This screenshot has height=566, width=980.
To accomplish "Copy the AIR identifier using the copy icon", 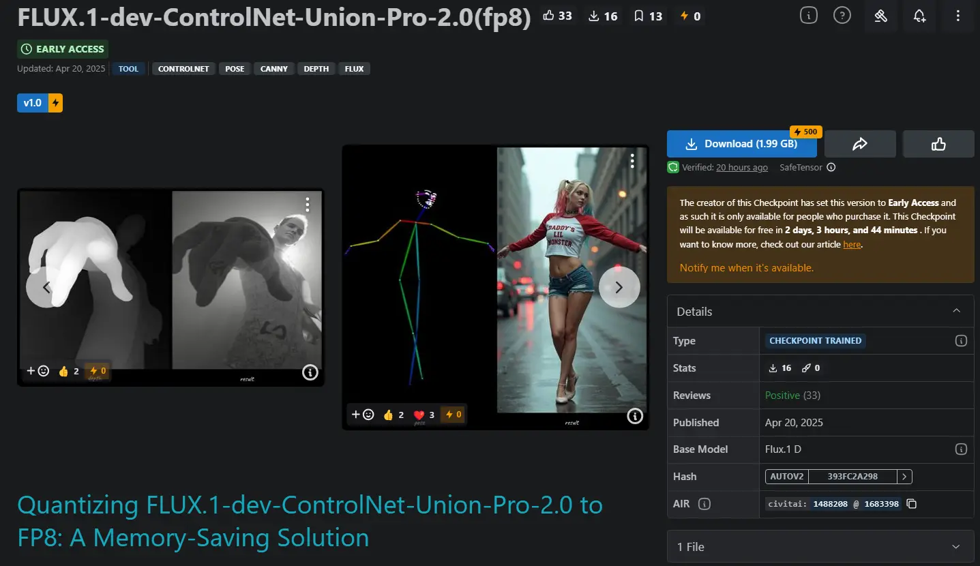I will pos(912,503).
